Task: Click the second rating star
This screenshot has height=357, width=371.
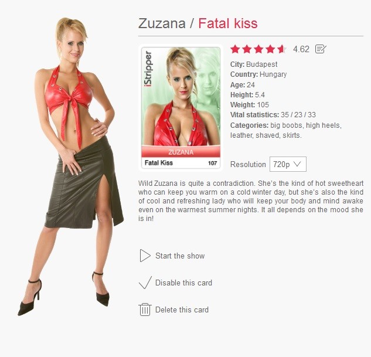Action: click(247, 49)
